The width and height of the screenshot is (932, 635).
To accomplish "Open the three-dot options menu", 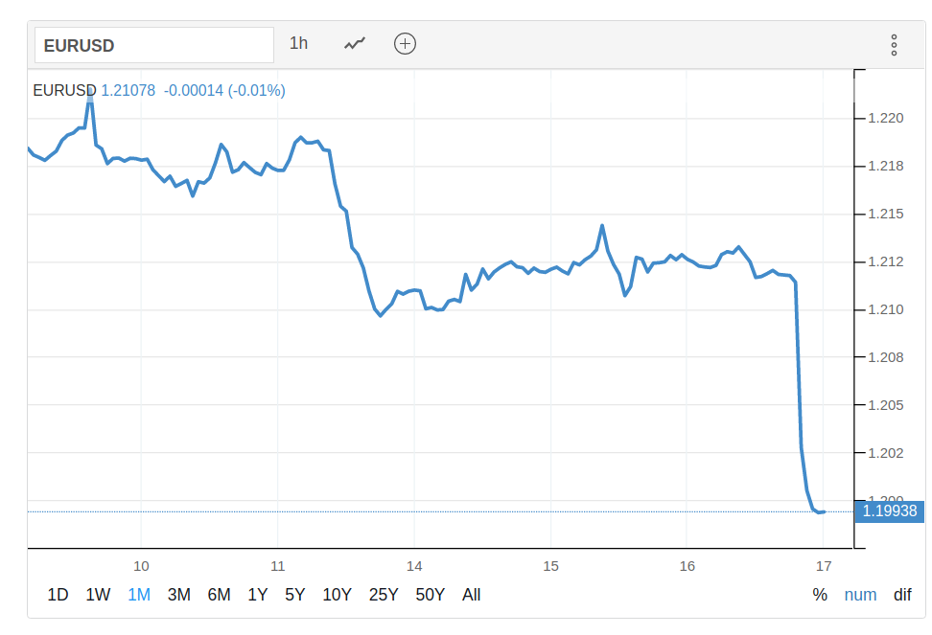I will (894, 45).
